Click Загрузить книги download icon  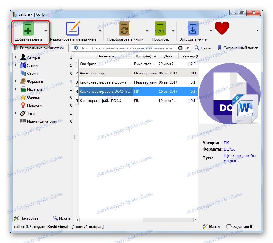point(193,29)
